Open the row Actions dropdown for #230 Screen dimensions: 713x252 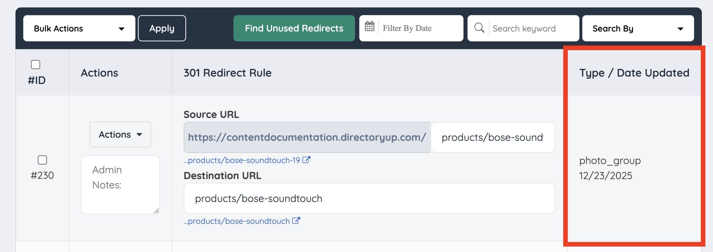[x=120, y=135]
